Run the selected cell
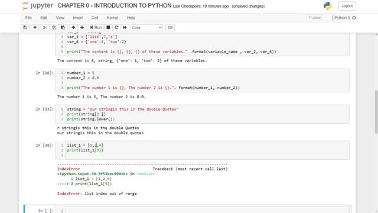This screenshot has width=378, height=213. point(96,28)
